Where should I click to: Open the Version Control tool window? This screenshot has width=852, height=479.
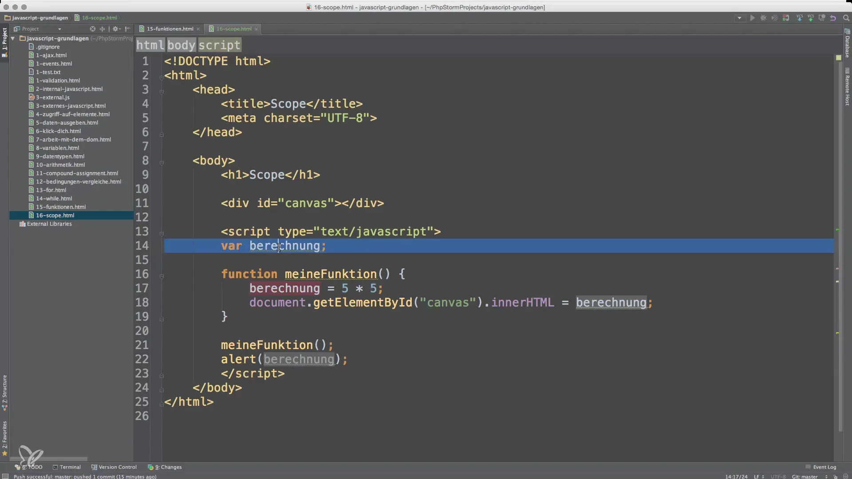(x=114, y=467)
